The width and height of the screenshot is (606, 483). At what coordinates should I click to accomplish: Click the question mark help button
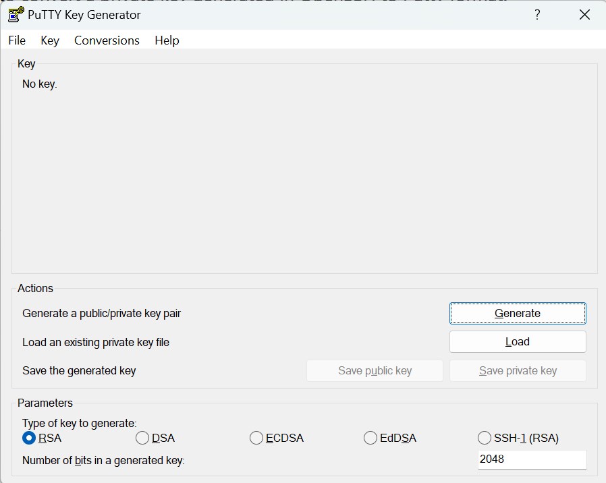coord(537,15)
